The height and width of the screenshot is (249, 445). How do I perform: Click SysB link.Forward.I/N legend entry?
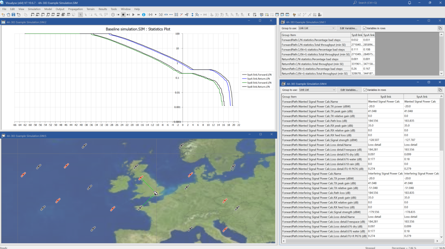click(257, 83)
